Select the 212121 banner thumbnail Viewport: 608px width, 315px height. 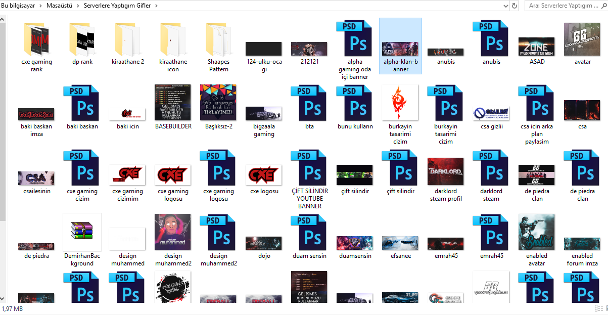click(309, 49)
